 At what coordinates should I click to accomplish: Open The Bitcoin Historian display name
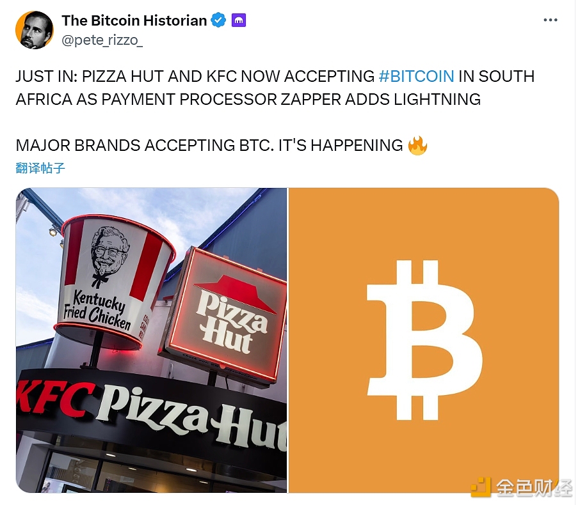pos(134,20)
